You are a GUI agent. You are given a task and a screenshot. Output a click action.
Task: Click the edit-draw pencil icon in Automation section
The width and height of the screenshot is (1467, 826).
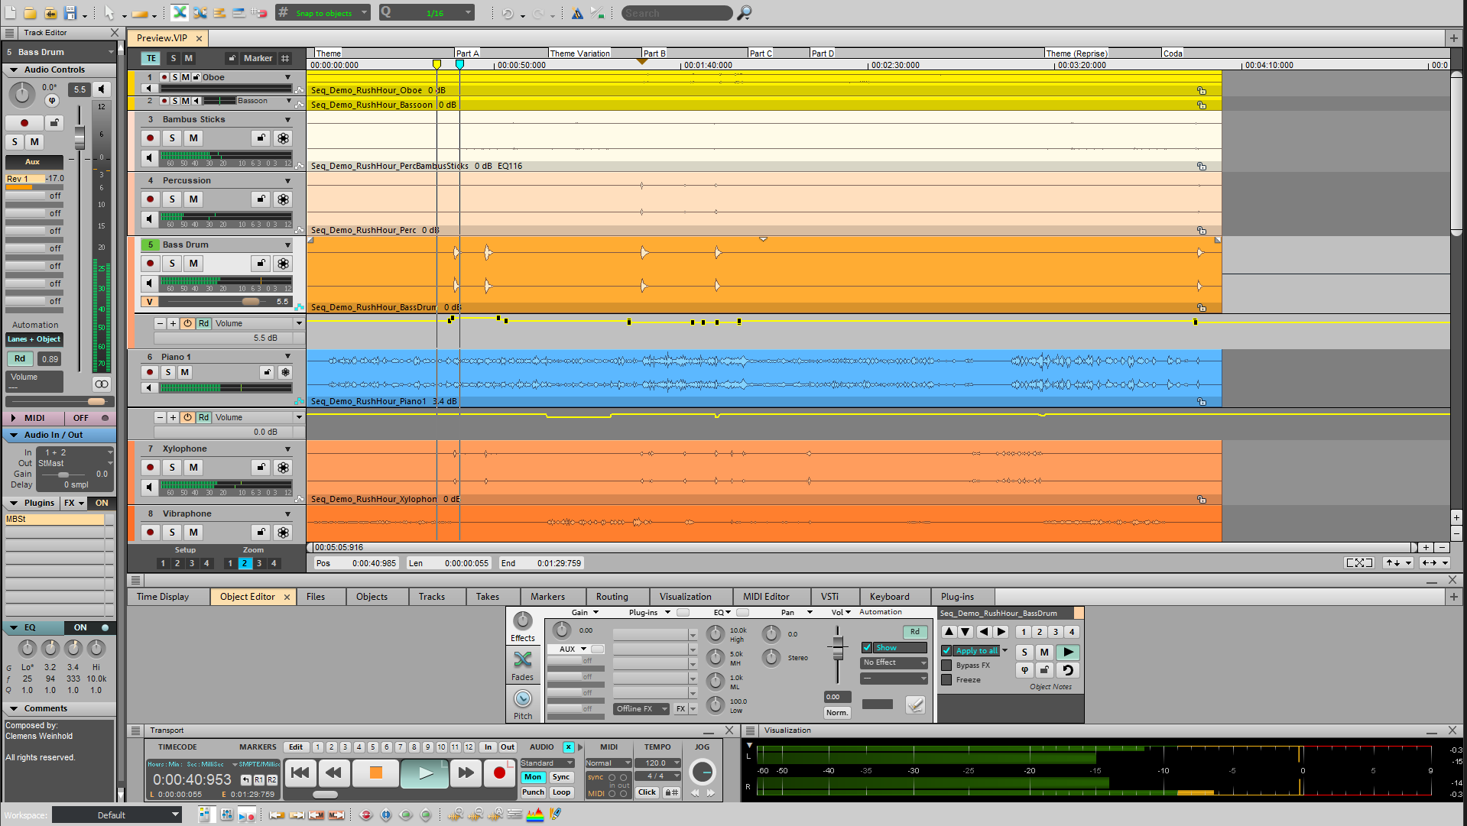(x=915, y=705)
